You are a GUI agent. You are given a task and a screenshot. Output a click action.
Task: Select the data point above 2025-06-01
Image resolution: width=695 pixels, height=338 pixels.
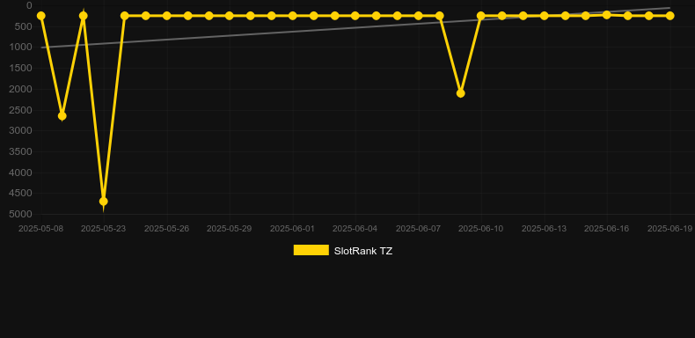[x=293, y=16]
